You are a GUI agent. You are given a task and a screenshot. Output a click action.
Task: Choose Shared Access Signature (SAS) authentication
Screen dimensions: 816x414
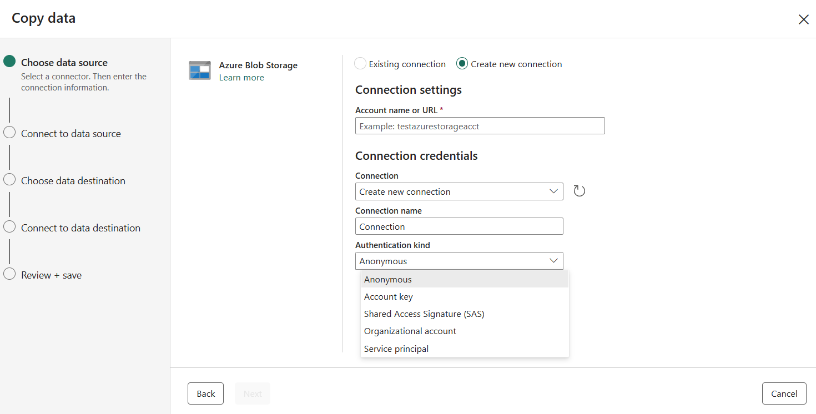point(424,314)
